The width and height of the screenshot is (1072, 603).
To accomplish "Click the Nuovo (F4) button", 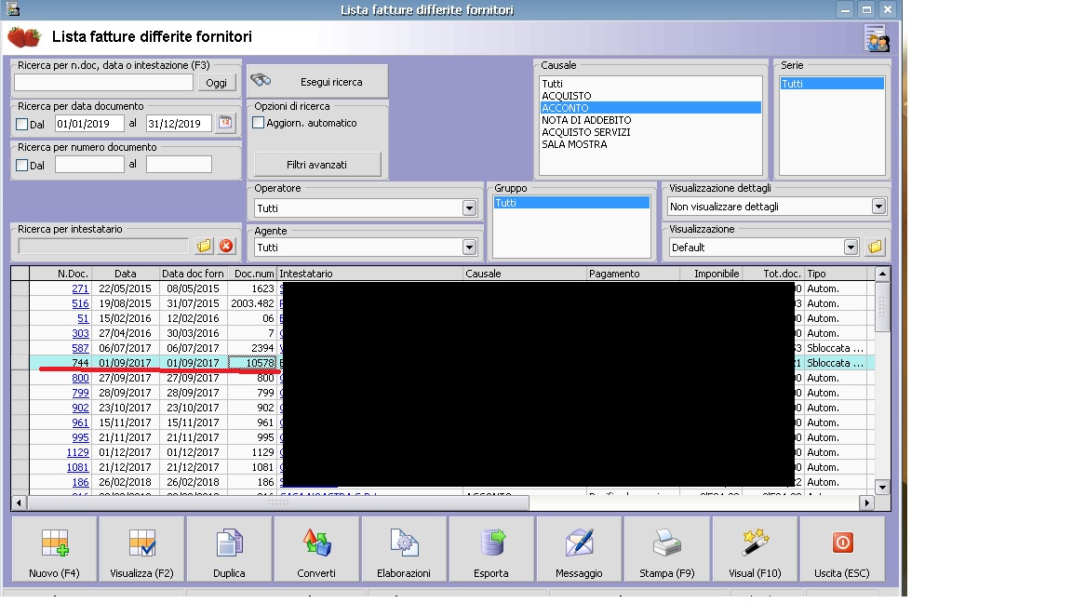I will [54, 549].
